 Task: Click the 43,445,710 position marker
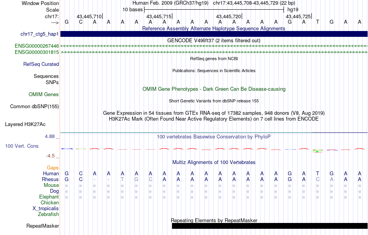pyautogui.click(x=89, y=16)
